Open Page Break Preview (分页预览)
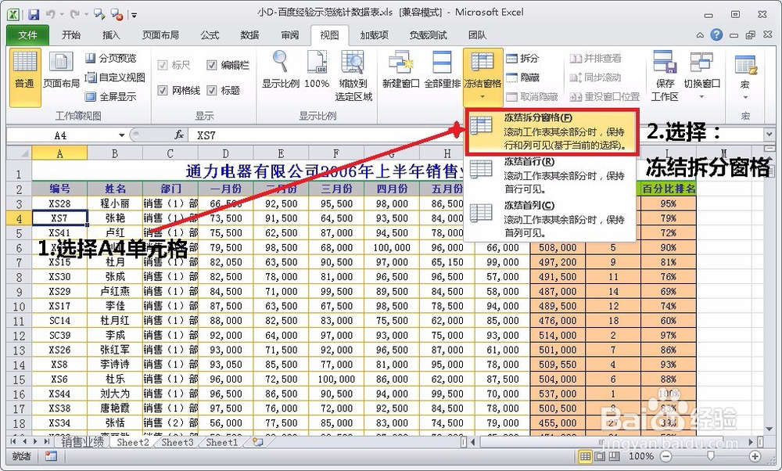 110,59
